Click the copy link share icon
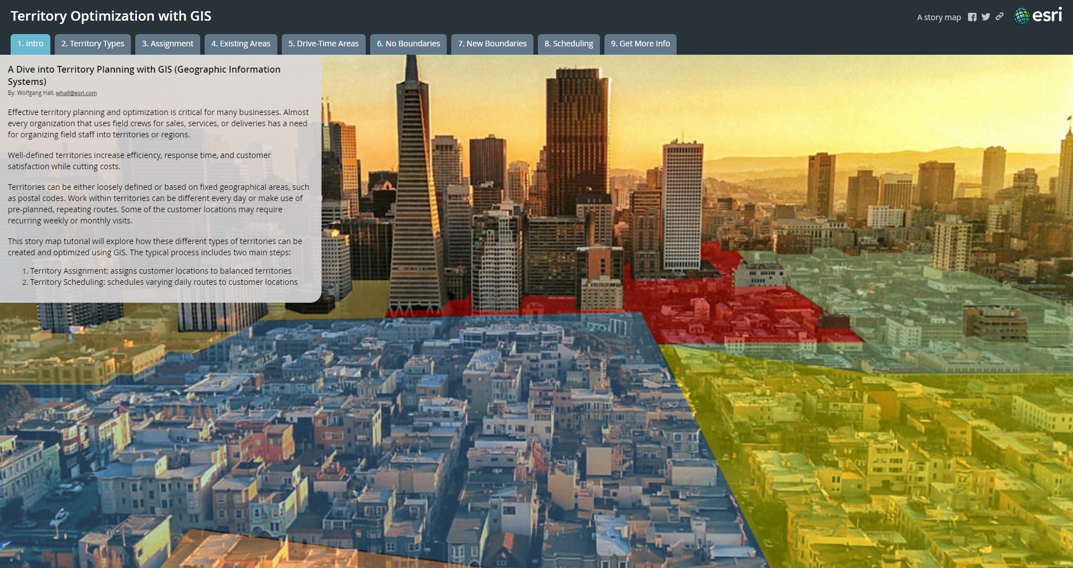This screenshot has width=1073, height=568. point(1000,17)
